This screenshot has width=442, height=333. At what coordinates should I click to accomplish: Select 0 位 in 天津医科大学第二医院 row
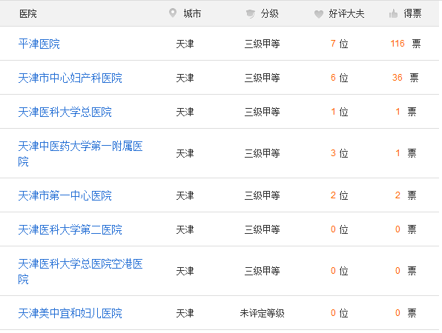point(339,229)
